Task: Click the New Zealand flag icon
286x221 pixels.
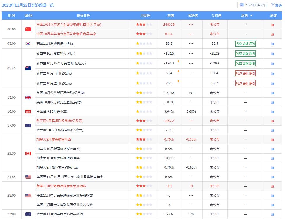Action: [28, 68]
